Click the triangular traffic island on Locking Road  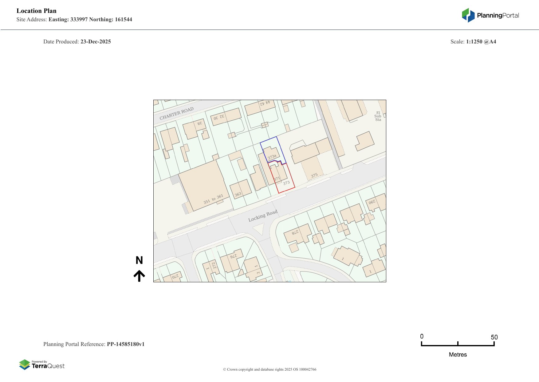(258, 229)
